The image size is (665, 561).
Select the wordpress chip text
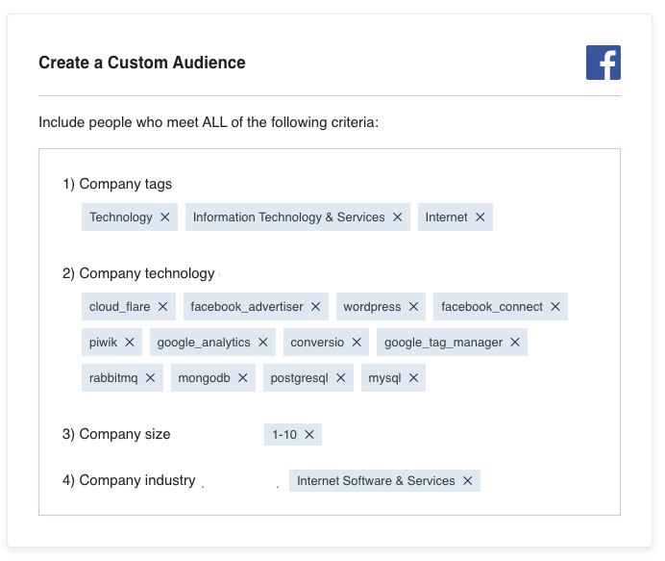click(x=372, y=307)
